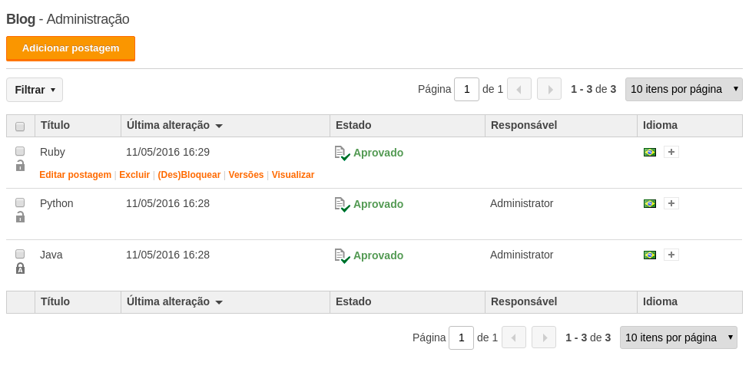Sort by the top Título column header
The height and width of the screenshot is (372, 749).
pyautogui.click(x=55, y=126)
